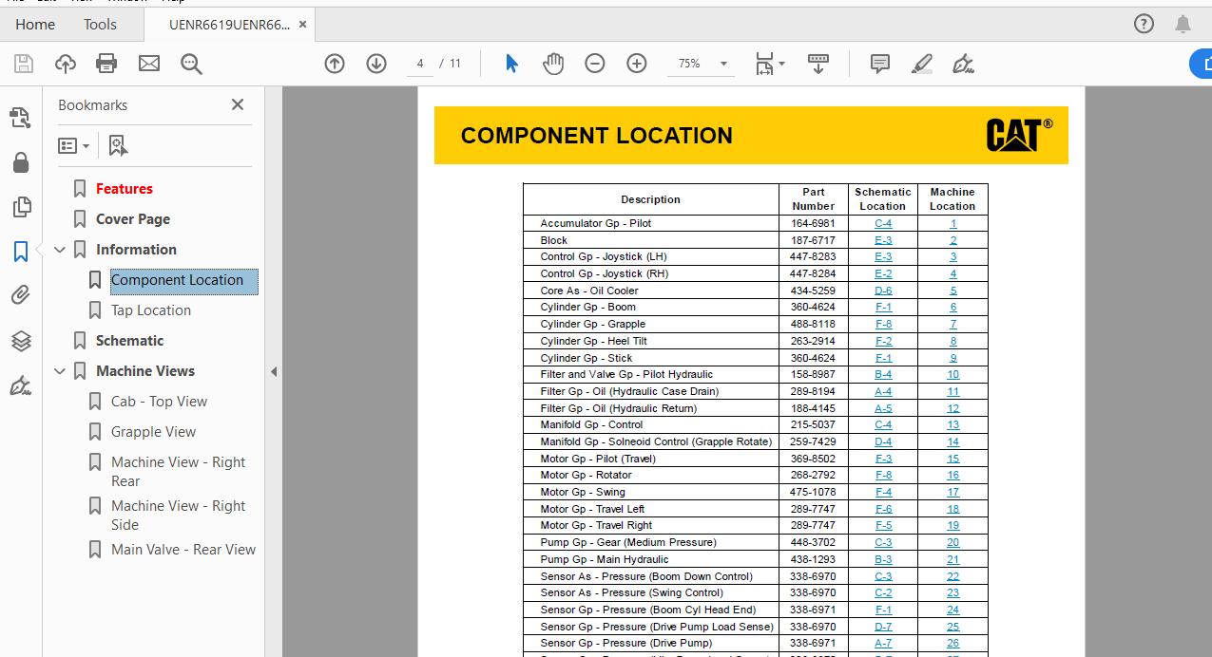Open the Features bookmark
The width and height of the screenshot is (1212, 657).
tap(125, 189)
